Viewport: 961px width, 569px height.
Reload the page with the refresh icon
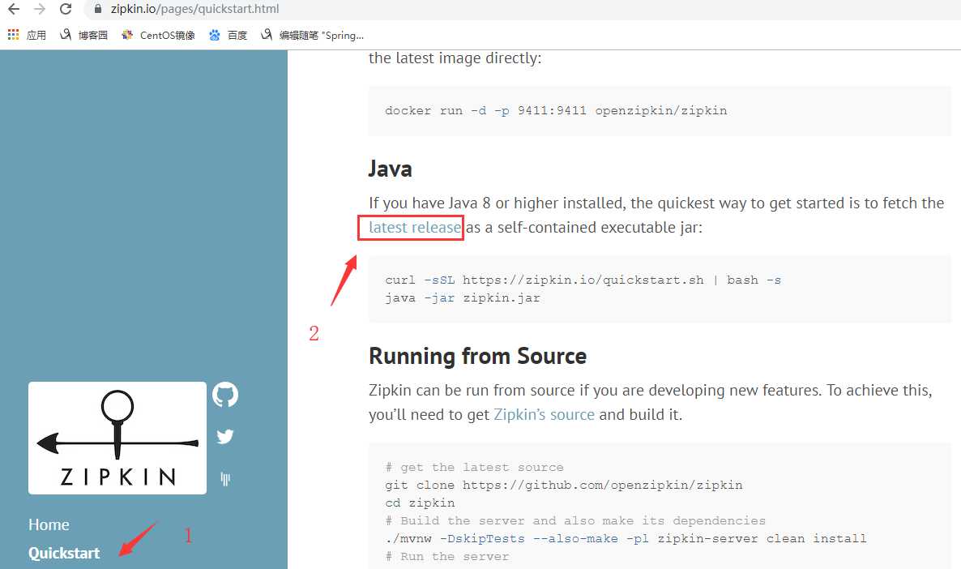pyautogui.click(x=66, y=10)
